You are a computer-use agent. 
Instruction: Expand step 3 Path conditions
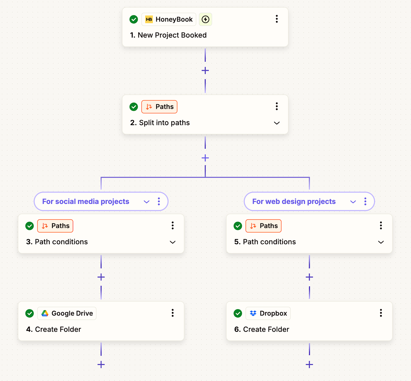[173, 242]
